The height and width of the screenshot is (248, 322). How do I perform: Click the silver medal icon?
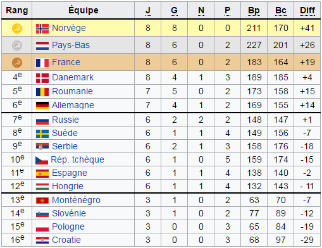17,46
